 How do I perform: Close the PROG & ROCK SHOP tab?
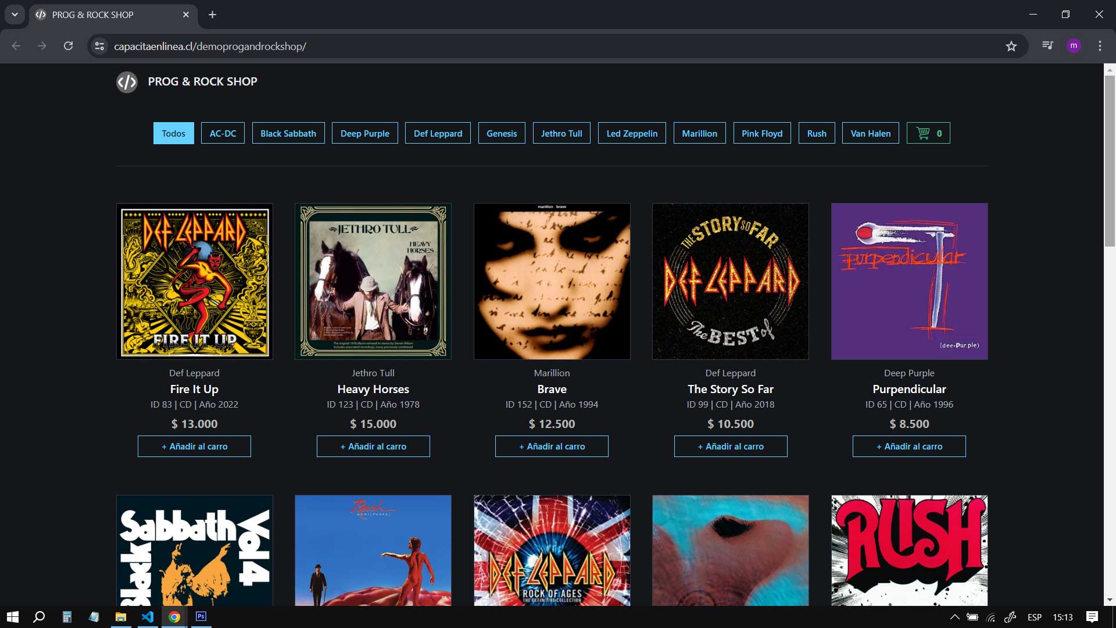tap(186, 15)
